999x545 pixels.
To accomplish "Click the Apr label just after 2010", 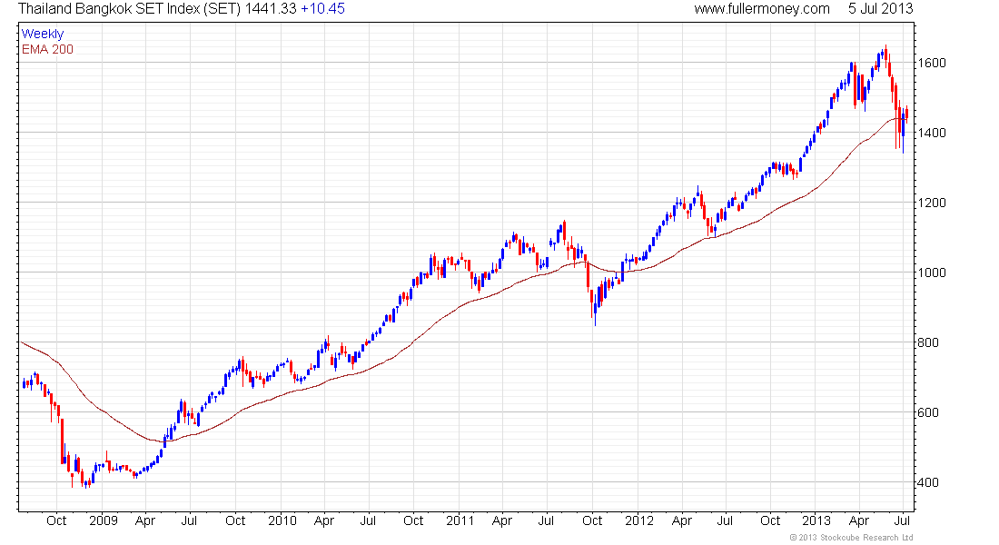I will (x=323, y=520).
